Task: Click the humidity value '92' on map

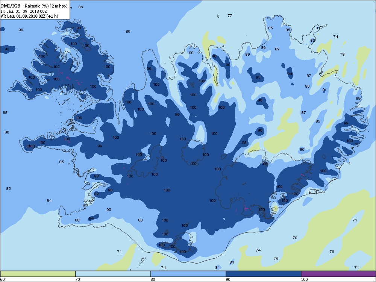Action: tap(7, 49)
